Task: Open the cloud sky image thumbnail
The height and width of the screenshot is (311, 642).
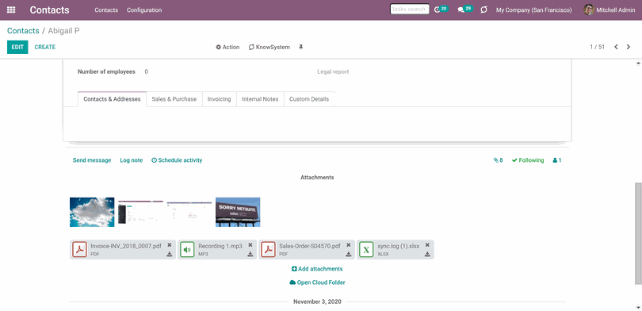Action: coord(92,212)
